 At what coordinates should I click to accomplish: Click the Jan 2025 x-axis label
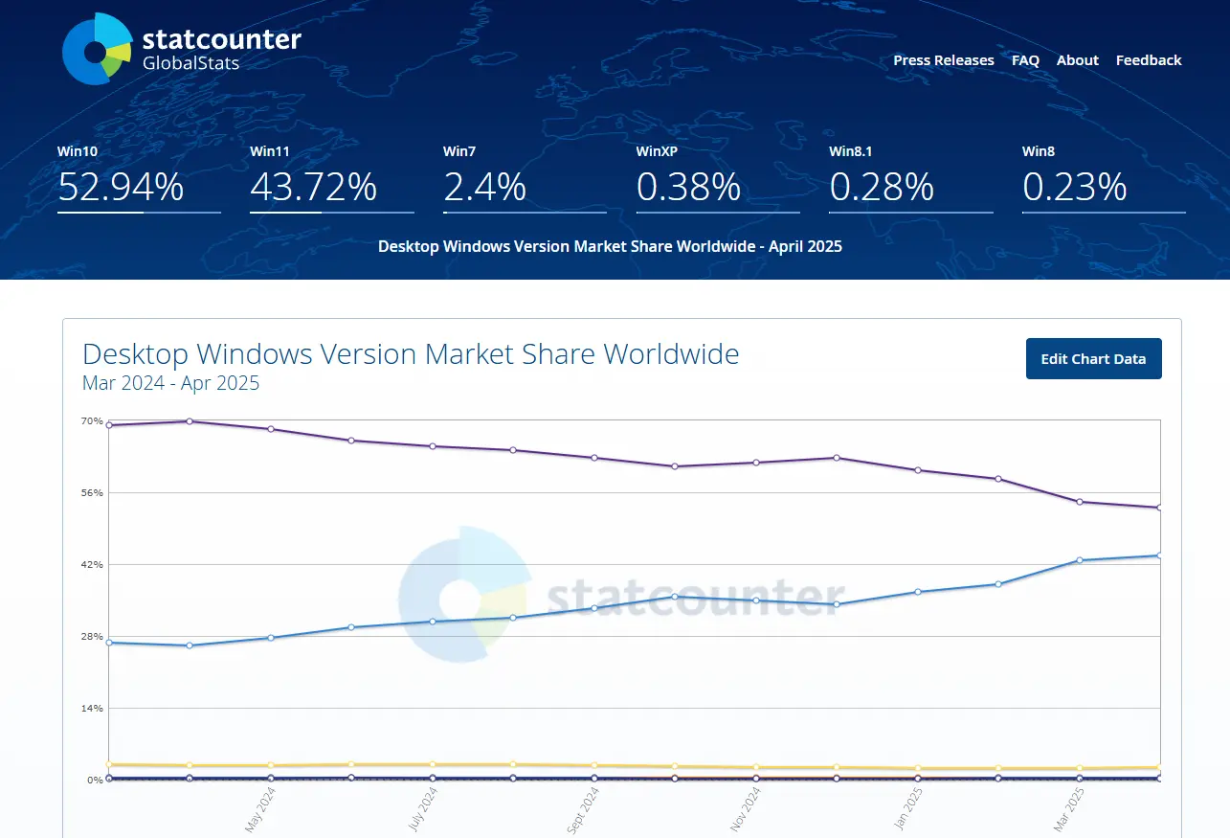click(907, 810)
